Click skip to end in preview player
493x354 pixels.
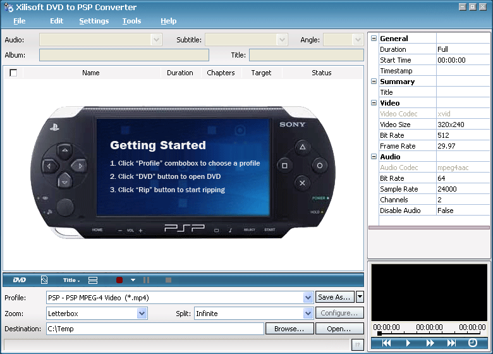pos(451,343)
